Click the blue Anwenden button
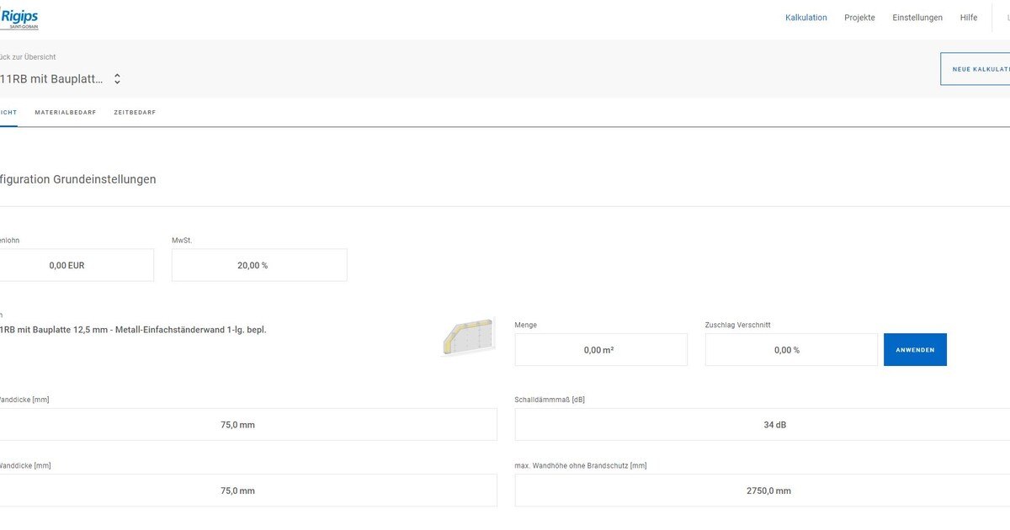Image resolution: width=1010 pixels, height=530 pixels. pos(914,350)
